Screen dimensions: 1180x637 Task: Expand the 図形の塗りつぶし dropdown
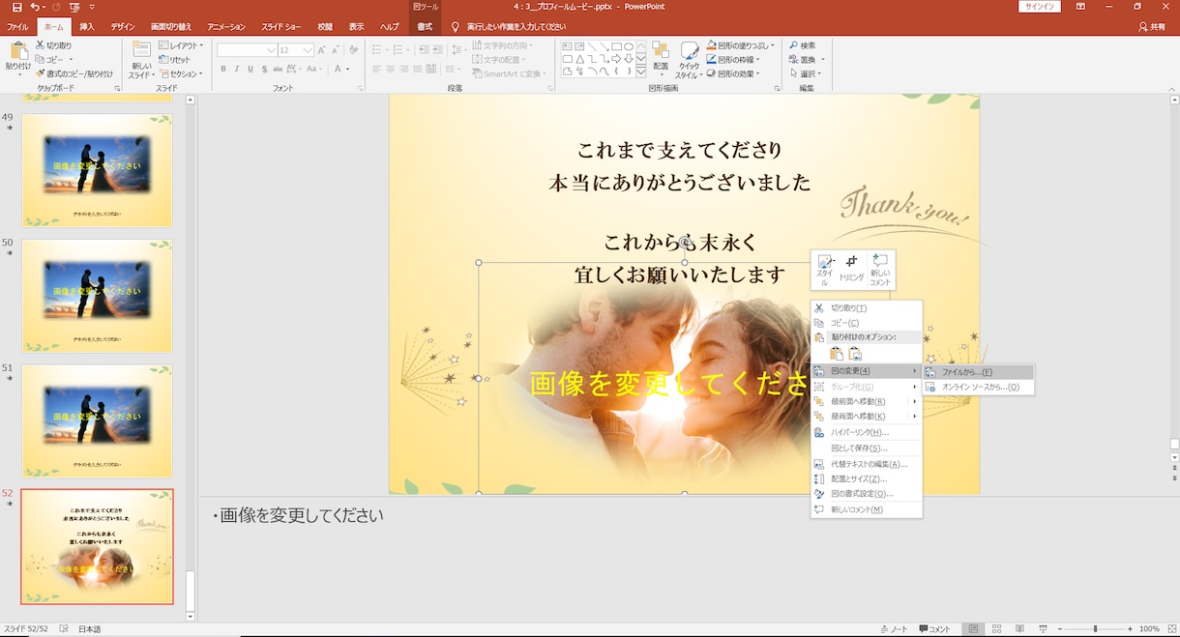[774, 45]
